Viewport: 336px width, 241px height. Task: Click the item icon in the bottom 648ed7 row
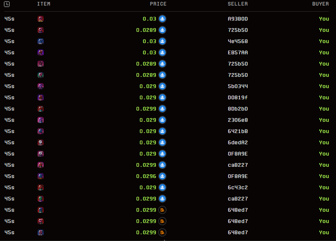click(40, 232)
